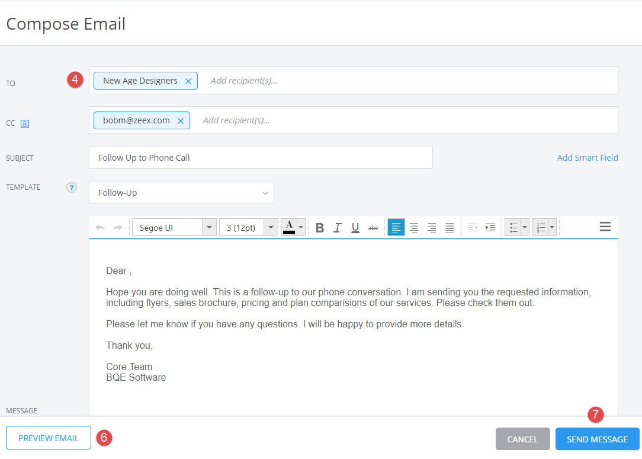Click Add recipient(s) in CC field
The height and width of the screenshot is (459, 642).
coord(236,120)
